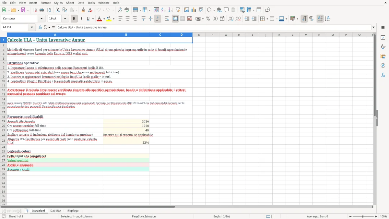
Task: Open the Borders dropdown arrow
Action: [267, 19]
